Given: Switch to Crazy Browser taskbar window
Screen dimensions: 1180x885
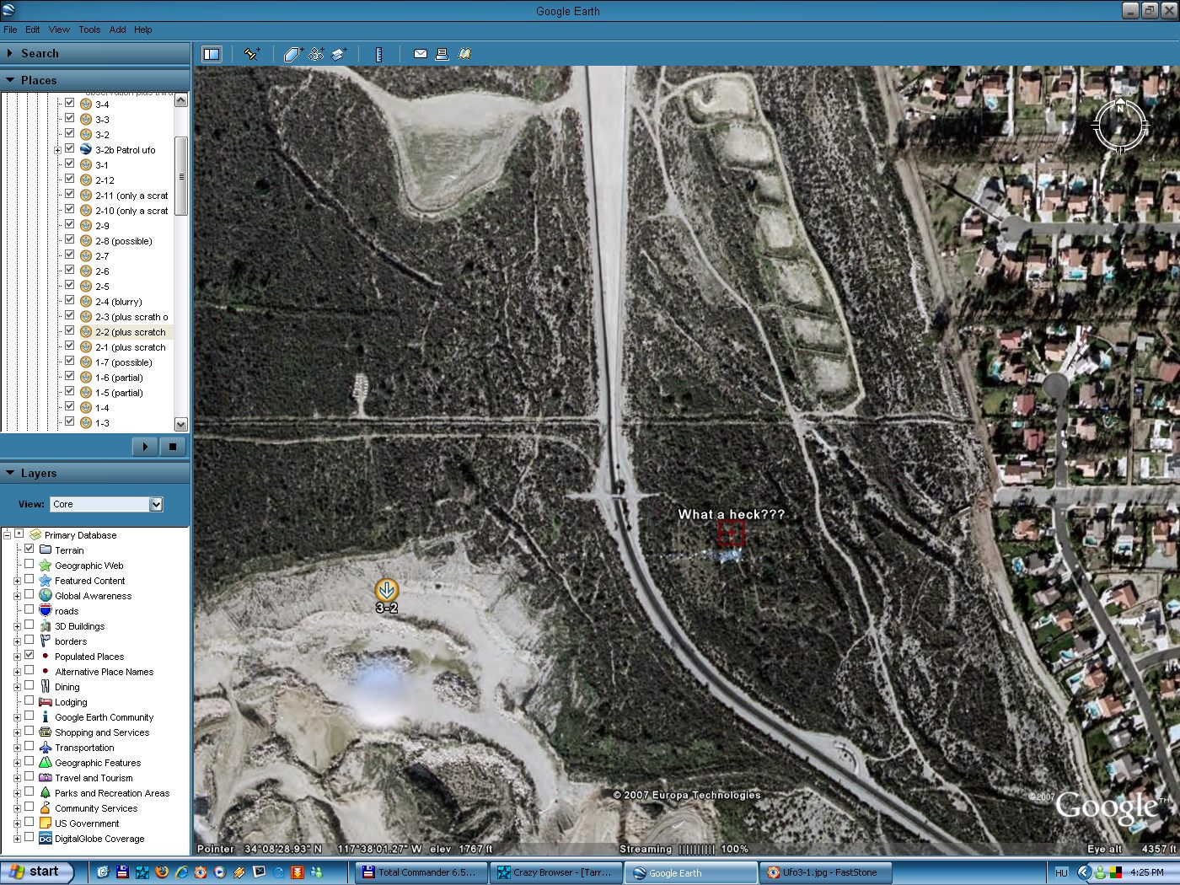Looking at the screenshot, I should pyautogui.click(x=556, y=872).
